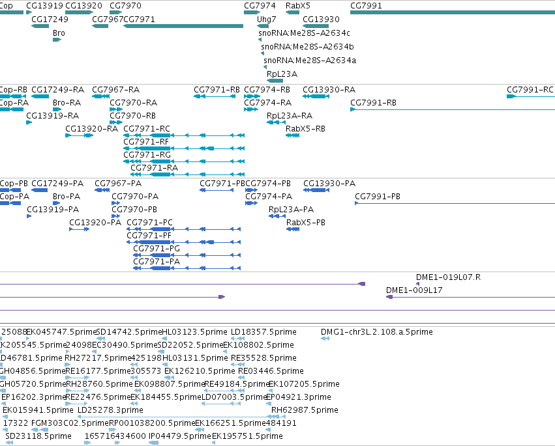Select protein Bro-PA label

click(x=67, y=197)
